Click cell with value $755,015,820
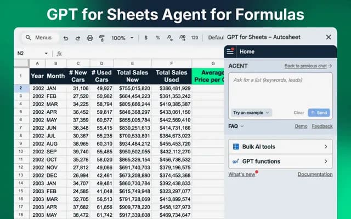The image size is (351, 219). click(x=133, y=88)
